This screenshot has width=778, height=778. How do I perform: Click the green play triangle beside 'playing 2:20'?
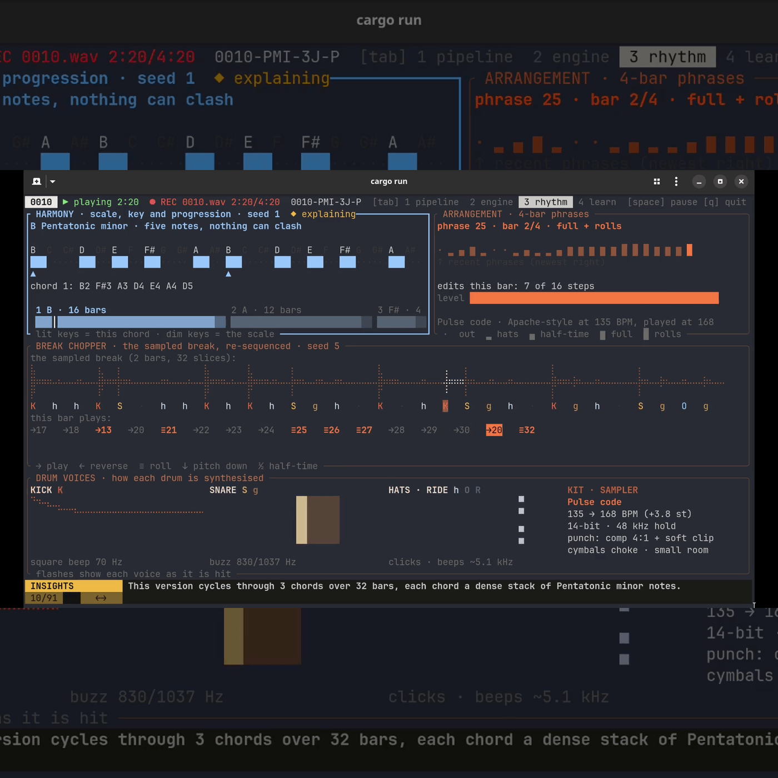pyautogui.click(x=66, y=202)
